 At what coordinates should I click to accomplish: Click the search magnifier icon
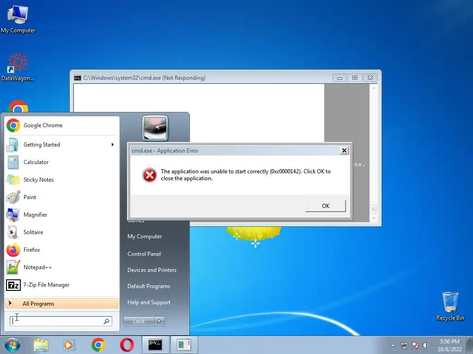tap(107, 321)
